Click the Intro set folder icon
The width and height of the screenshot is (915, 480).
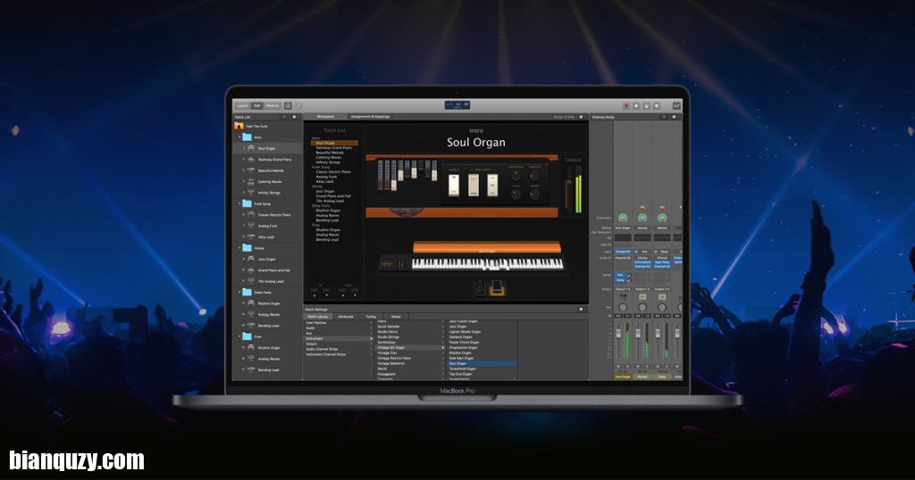point(247,137)
